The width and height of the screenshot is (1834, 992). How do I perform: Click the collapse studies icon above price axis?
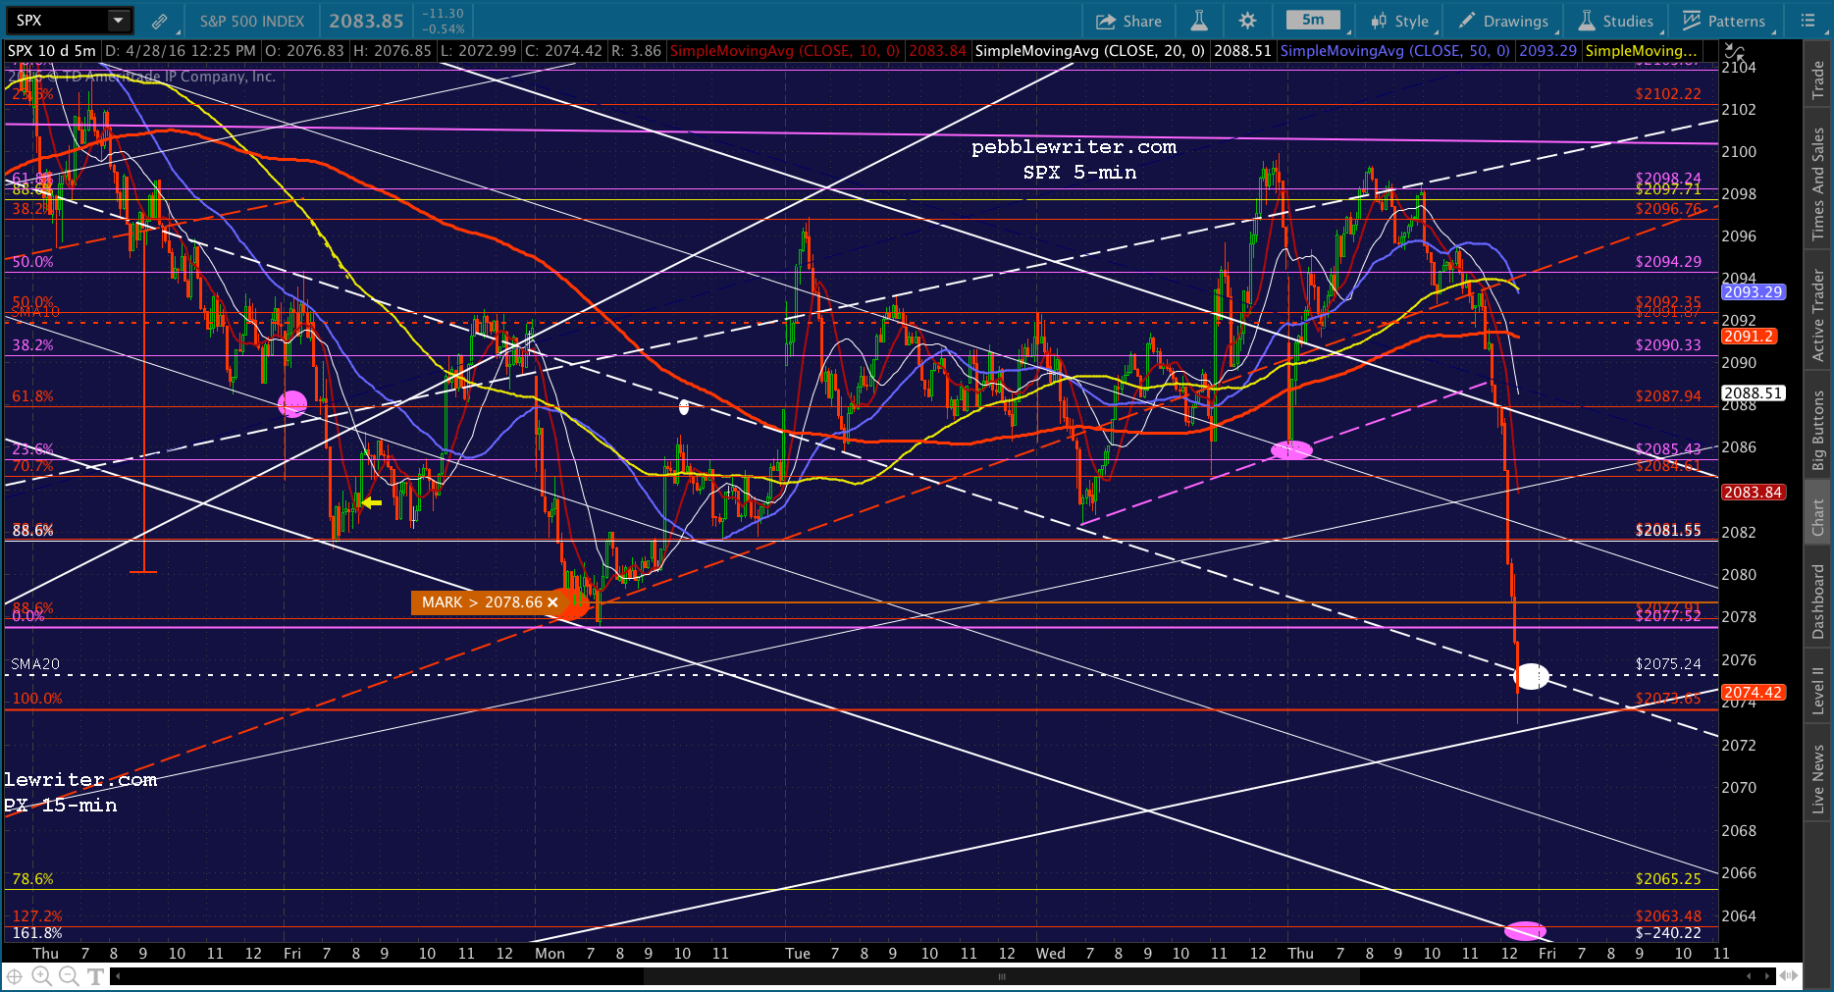[1735, 52]
